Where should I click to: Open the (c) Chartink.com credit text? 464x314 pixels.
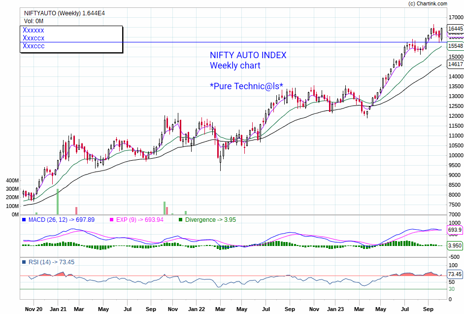click(428, 3)
